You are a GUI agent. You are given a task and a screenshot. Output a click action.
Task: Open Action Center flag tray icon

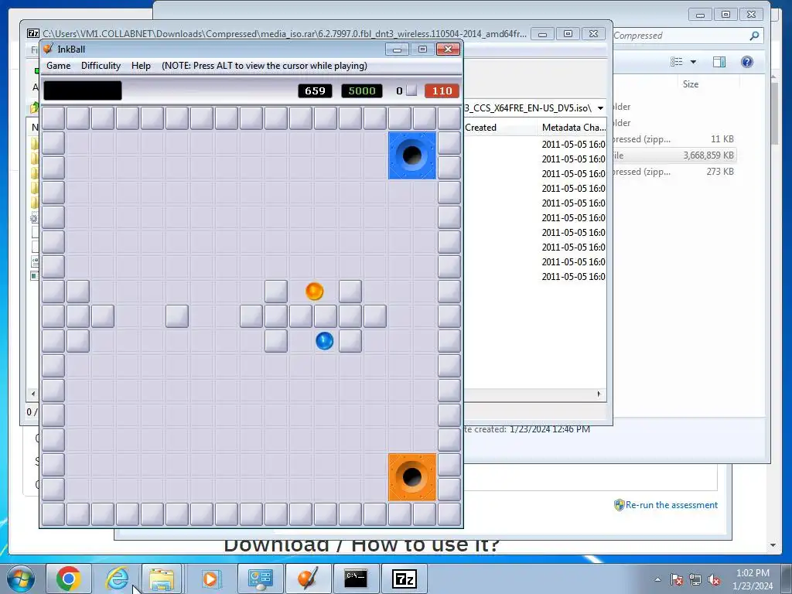[x=676, y=579]
